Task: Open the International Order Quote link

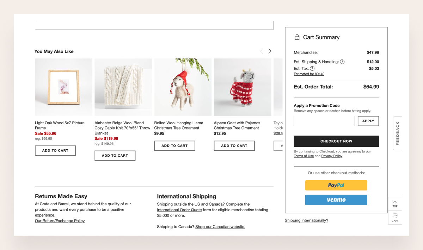Action: [179, 210]
